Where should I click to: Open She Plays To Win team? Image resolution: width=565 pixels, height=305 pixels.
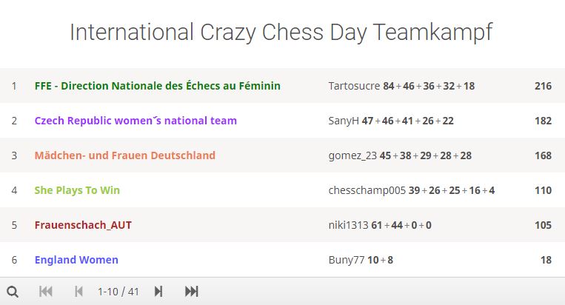[77, 190]
